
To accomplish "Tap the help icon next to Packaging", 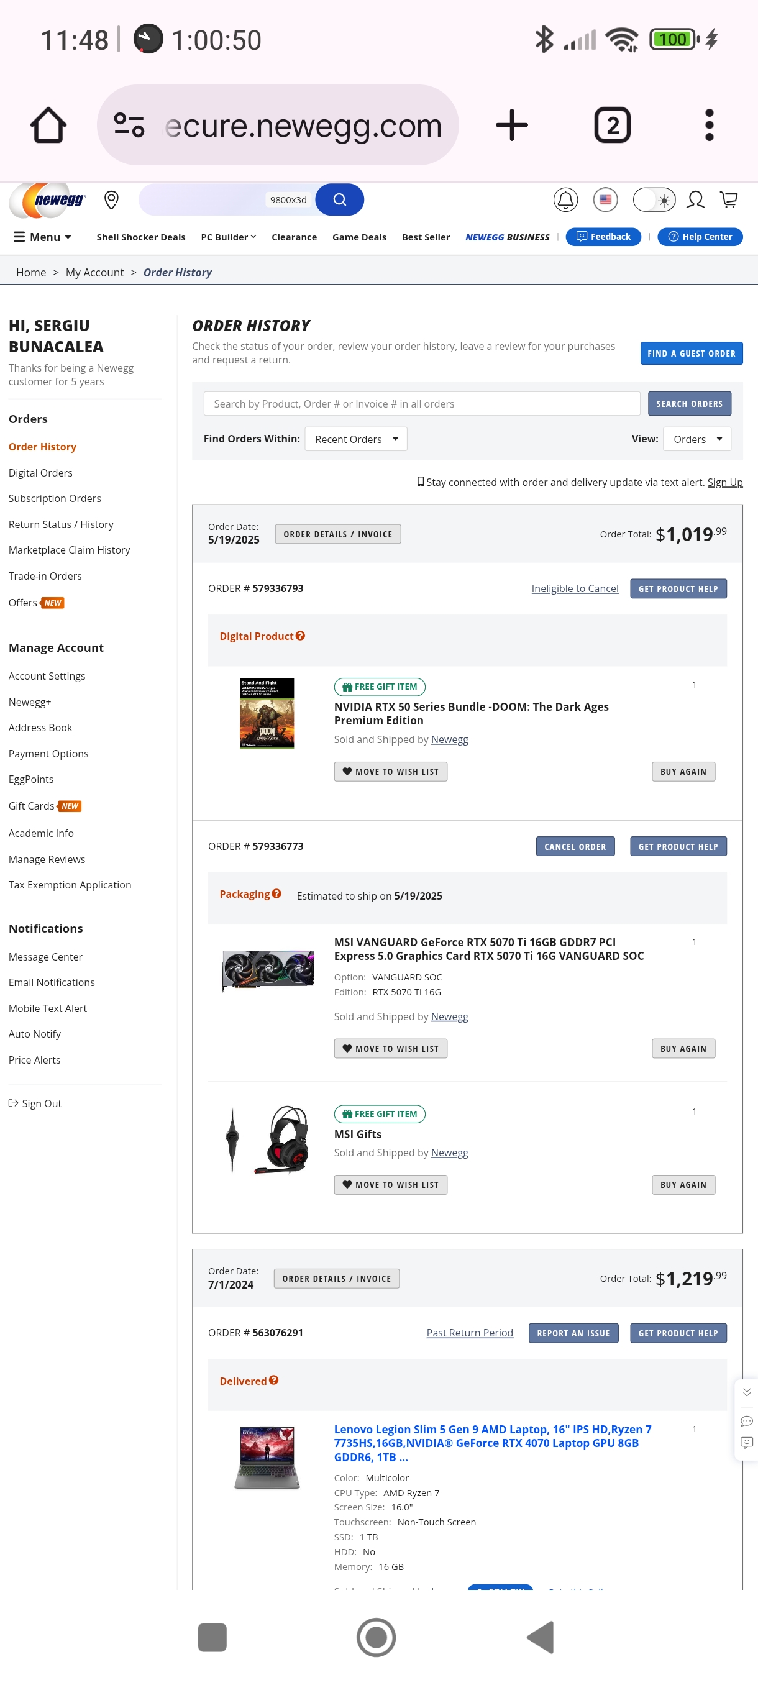I will pos(276,893).
